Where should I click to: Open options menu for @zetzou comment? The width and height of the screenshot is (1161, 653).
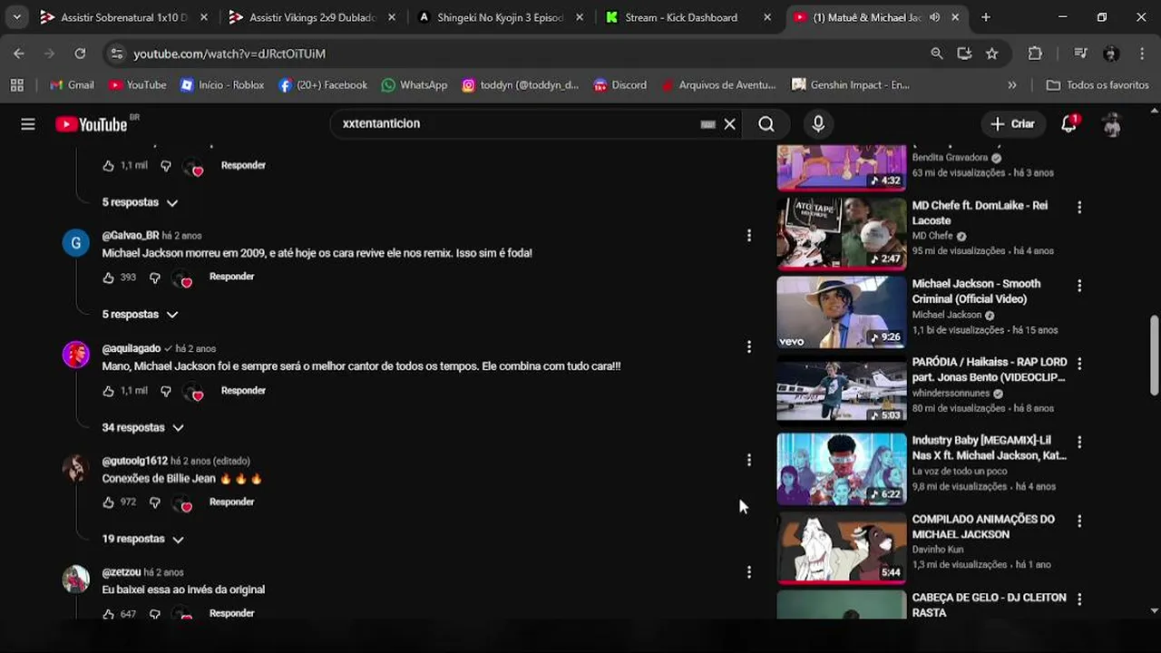[749, 572]
